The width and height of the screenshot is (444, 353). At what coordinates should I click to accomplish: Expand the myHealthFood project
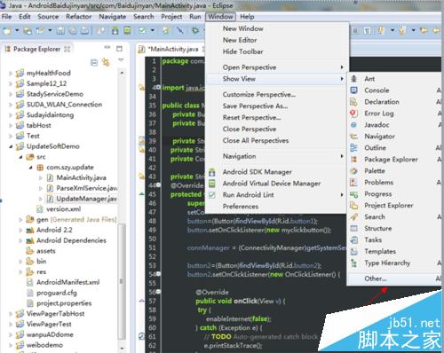click(x=11, y=73)
